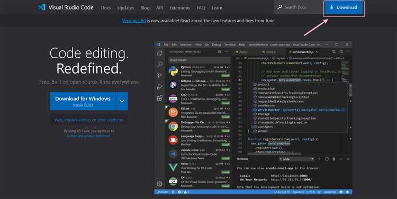397x199 pixels.
Task: Open Run and Debug activity icon
Action: [160, 87]
